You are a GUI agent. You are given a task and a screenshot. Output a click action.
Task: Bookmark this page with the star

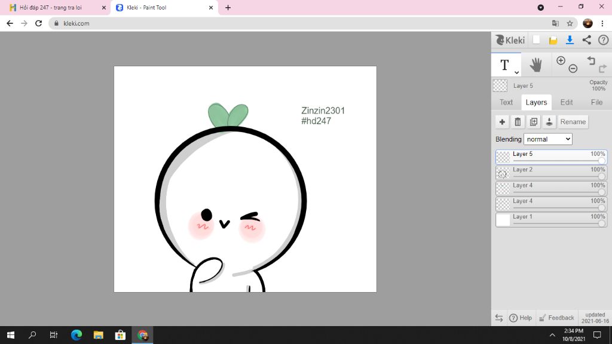point(570,23)
